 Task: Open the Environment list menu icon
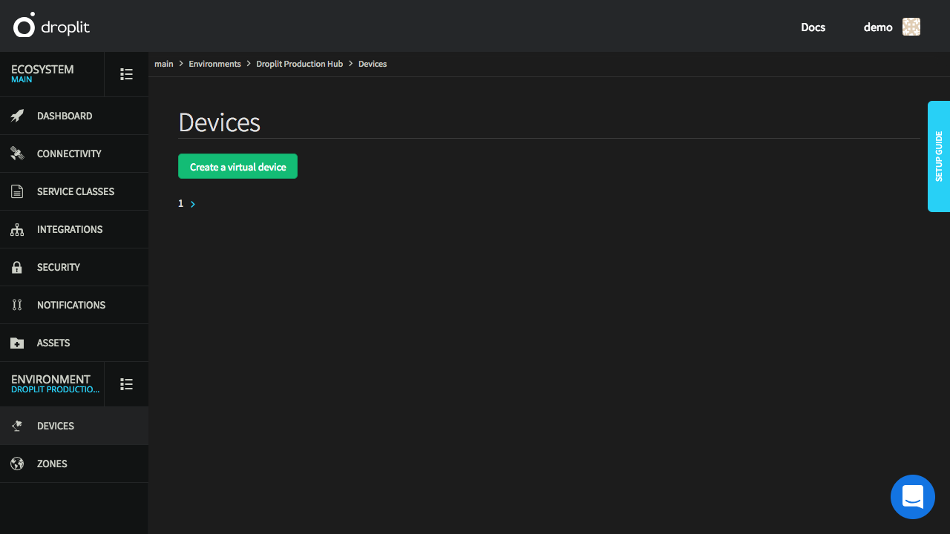[127, 384]
